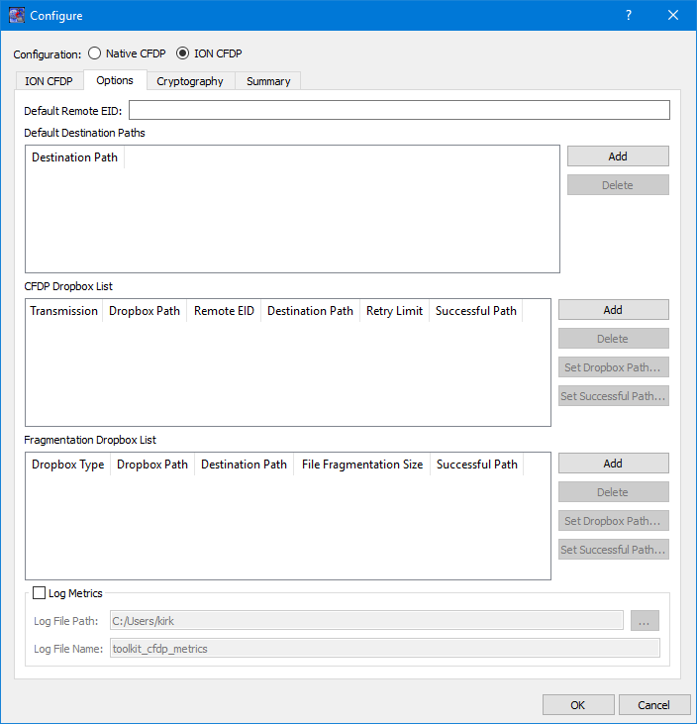This screenshot has height=724, width=697.
Task: Open the Cryptography tab
Action: (x=190, y=81)
